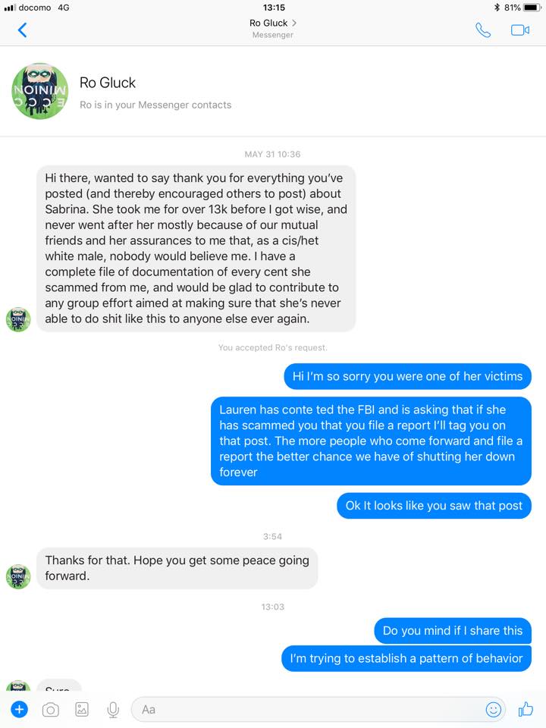Tap the 'Messenger' subtitle label

[272, 35]
